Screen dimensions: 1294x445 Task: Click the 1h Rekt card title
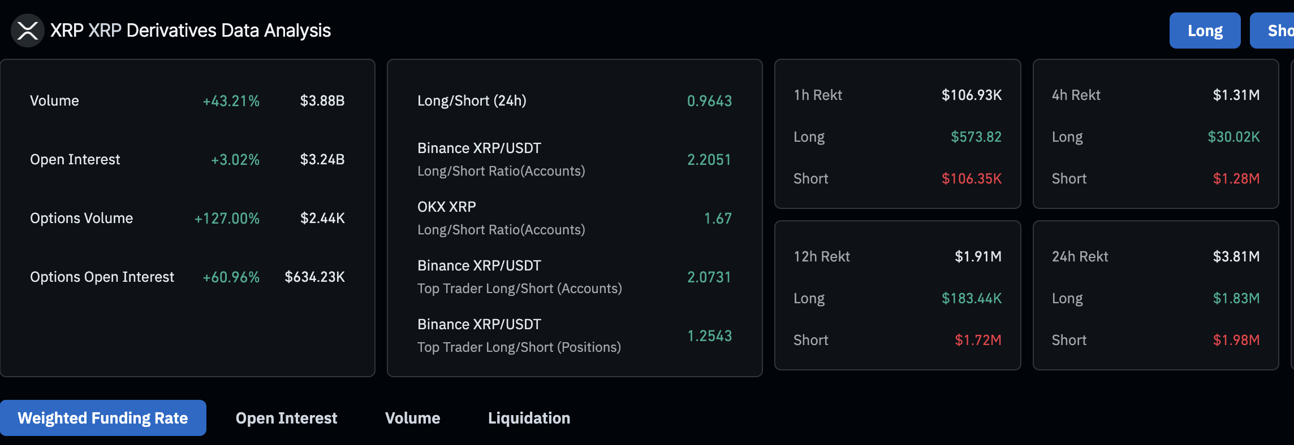[818, 95]
